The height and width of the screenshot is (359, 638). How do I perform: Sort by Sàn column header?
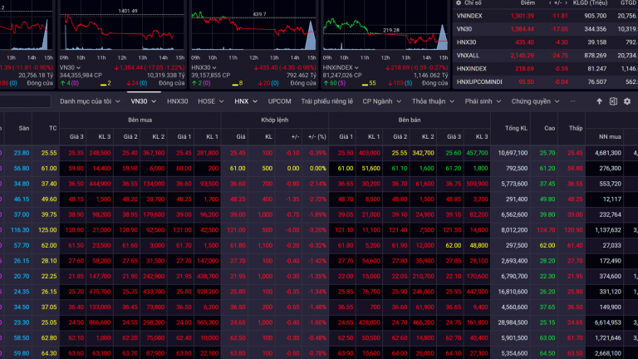pos(23,128)
